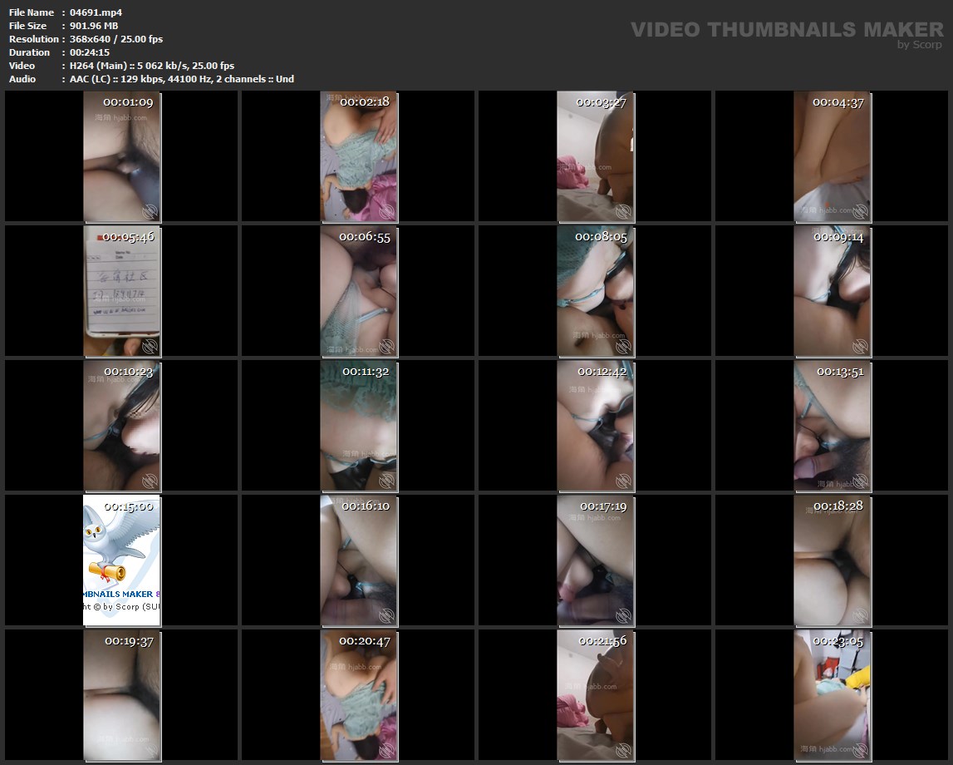This screenshot has height=765, width=953.
Task: Open the frame timestamped 00:18:28
Action: coord(833,560)
